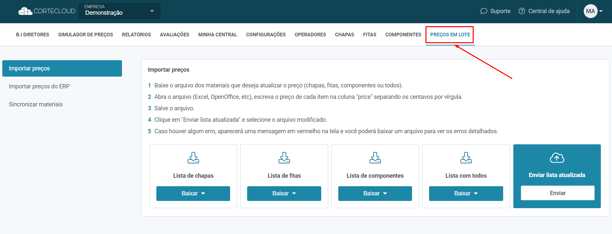Go to the Configurações tab
The width and height of the screenshot is (612, 234).
(x=266, y=35)
